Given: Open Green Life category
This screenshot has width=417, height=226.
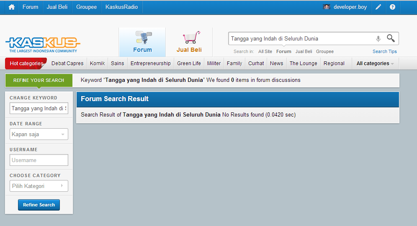Looking at the screenshot, I should 189,63.
